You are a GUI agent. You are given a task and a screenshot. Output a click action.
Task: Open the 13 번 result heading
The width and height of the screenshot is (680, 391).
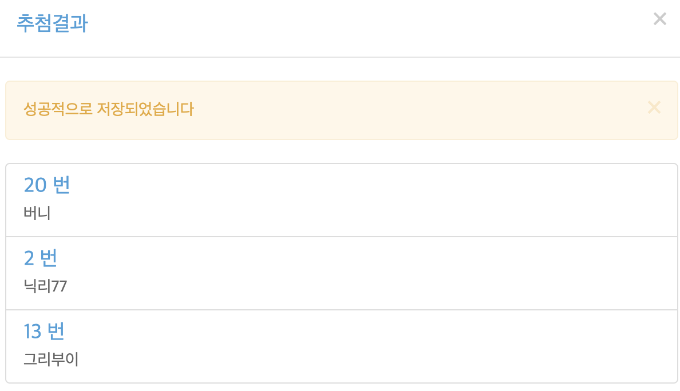pos(44,331)
